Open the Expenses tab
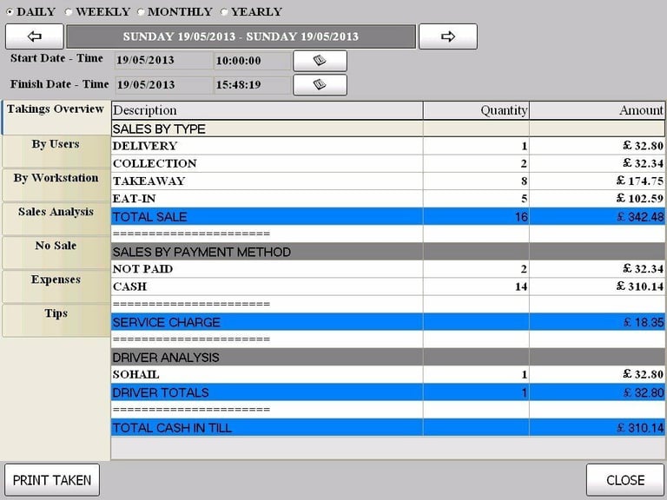 tap(56, 286)
